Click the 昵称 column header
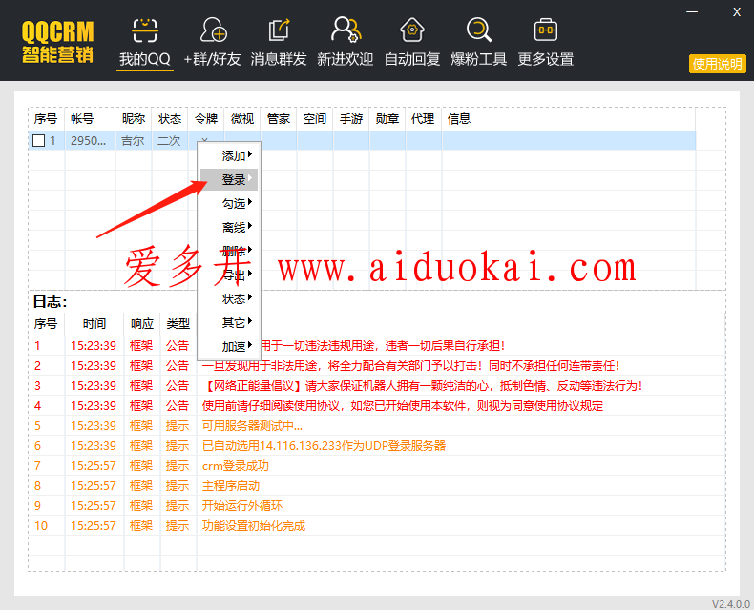754x610 pixels. tap(134, 118)
